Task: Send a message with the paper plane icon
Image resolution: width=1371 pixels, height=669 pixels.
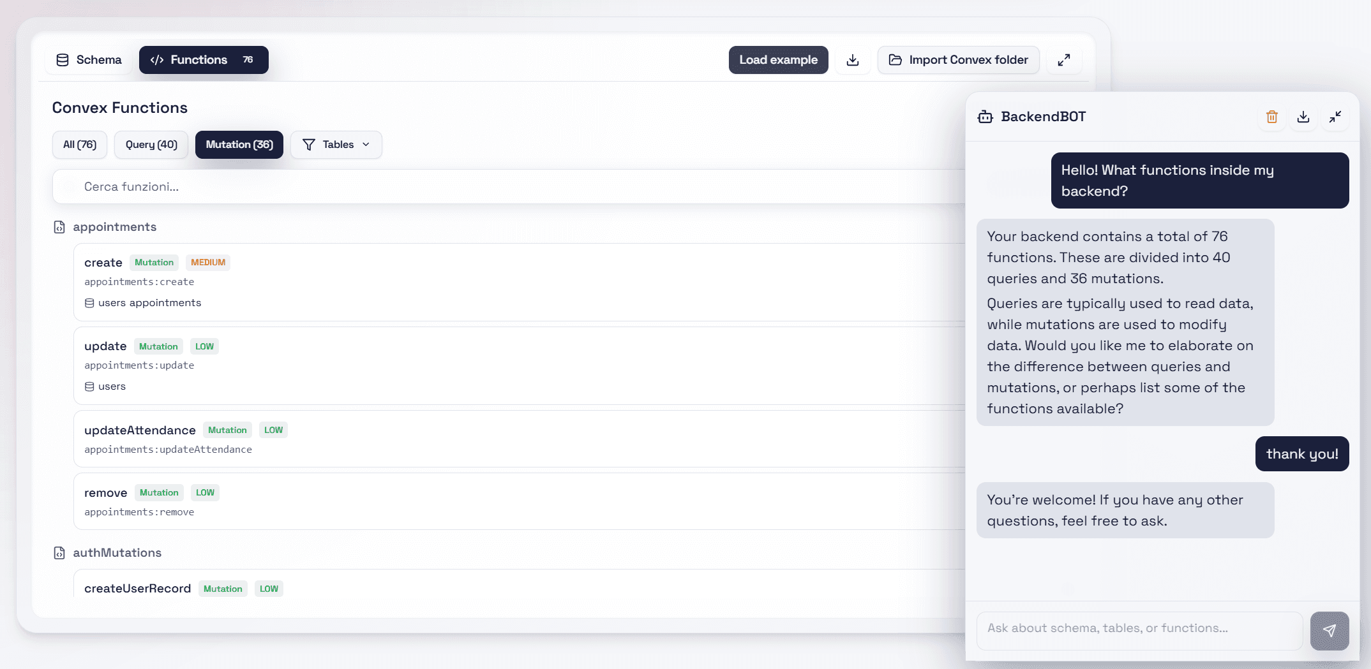Action: [1330, 631]
